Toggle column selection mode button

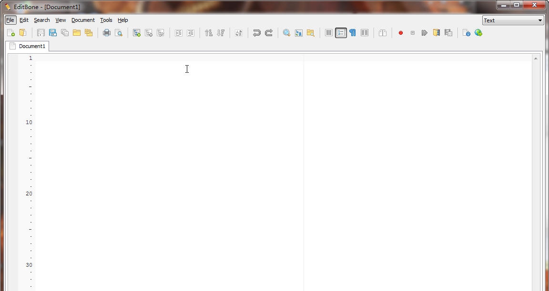coord(365,33)
